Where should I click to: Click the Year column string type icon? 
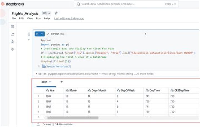coord(47,90)
